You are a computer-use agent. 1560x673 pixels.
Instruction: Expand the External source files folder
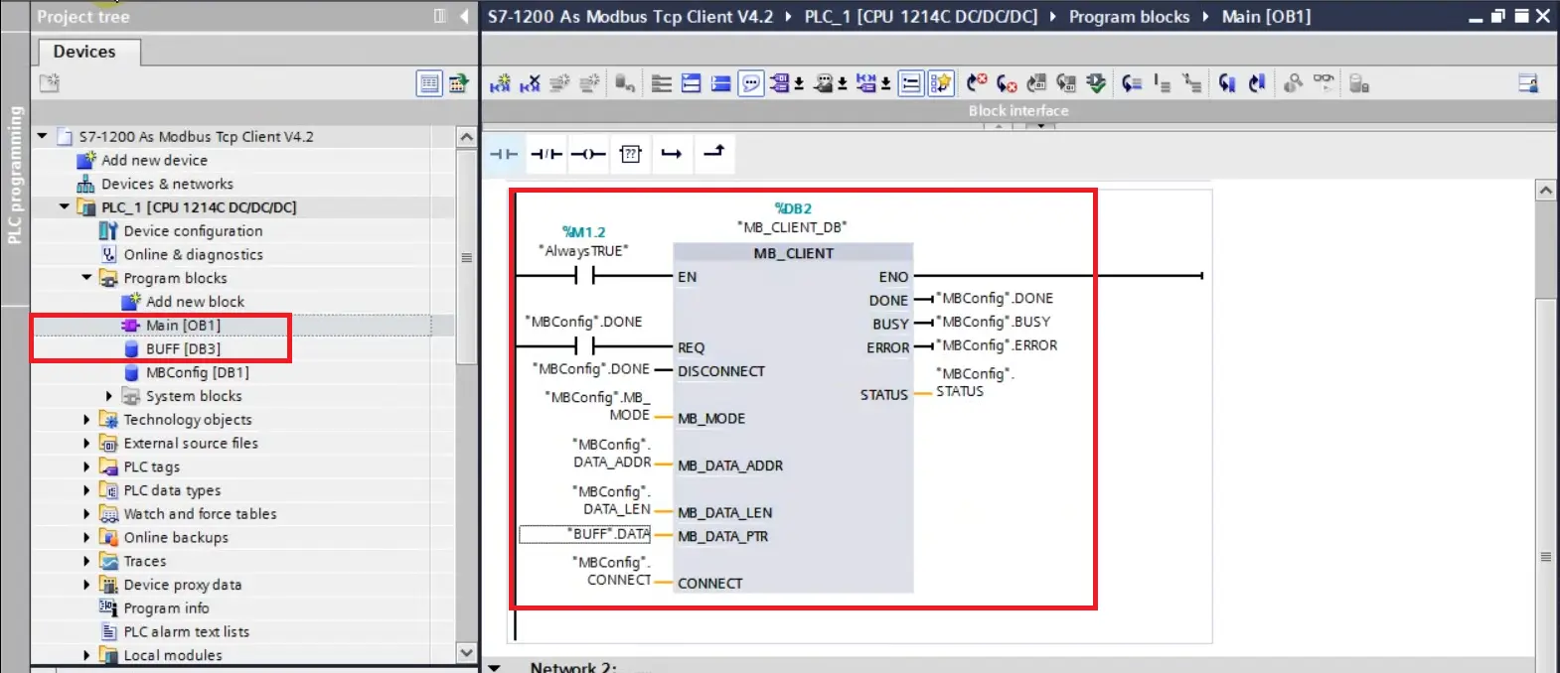(x=86, y=444)
